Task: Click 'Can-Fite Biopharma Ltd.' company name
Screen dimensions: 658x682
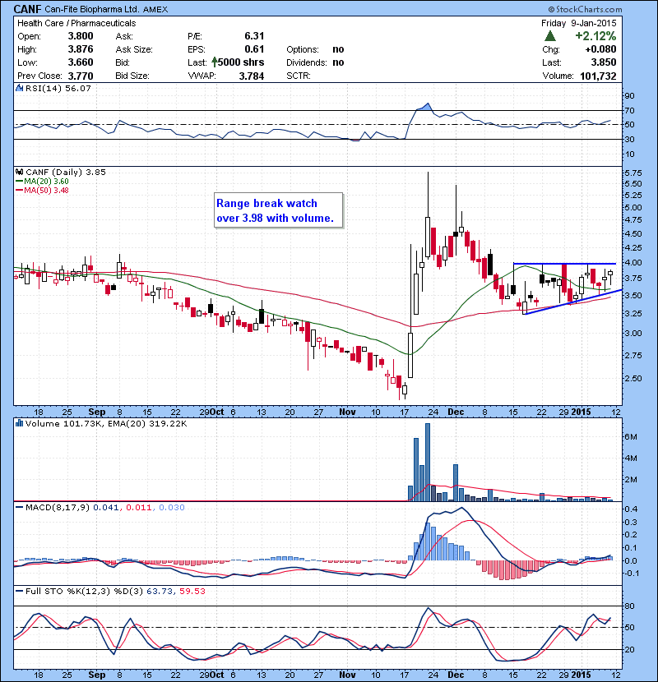Action: tap(92, 9)
